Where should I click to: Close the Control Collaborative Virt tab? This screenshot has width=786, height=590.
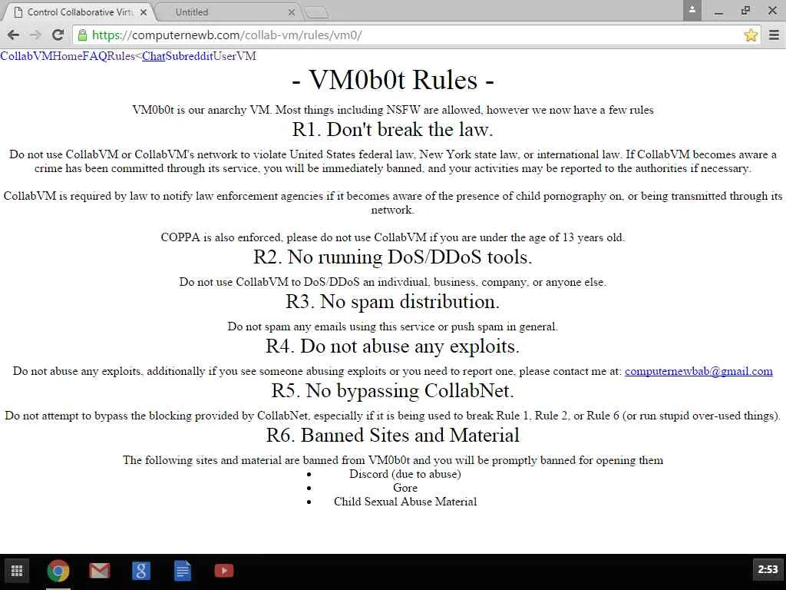coord(144,12)
